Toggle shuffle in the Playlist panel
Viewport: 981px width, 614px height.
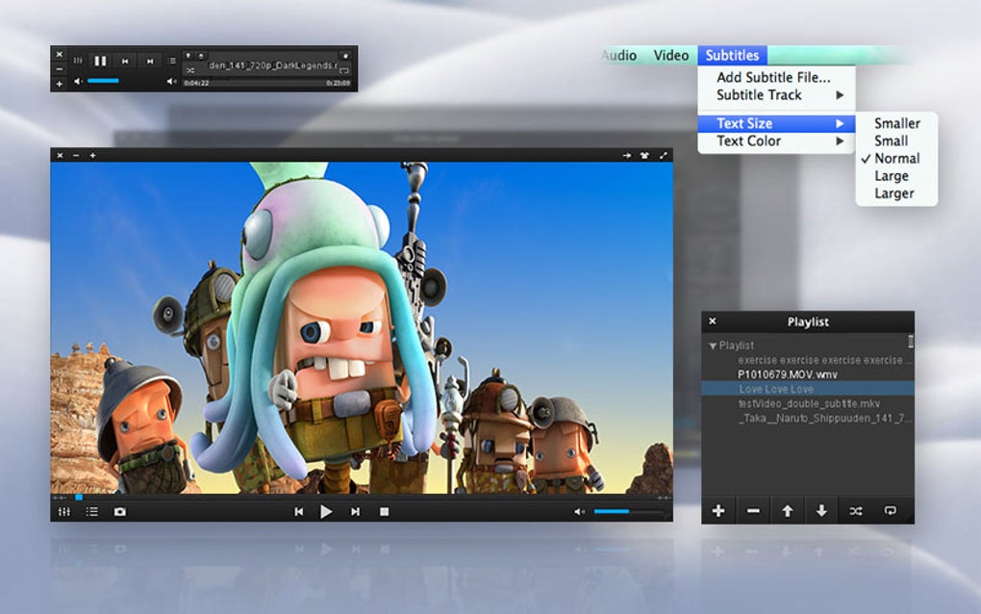pyautogui.click(x=856, y=511)
